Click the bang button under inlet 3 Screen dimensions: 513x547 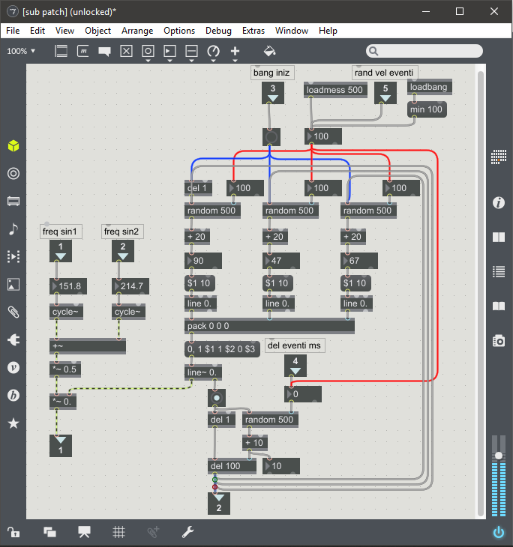click(271, 137)
